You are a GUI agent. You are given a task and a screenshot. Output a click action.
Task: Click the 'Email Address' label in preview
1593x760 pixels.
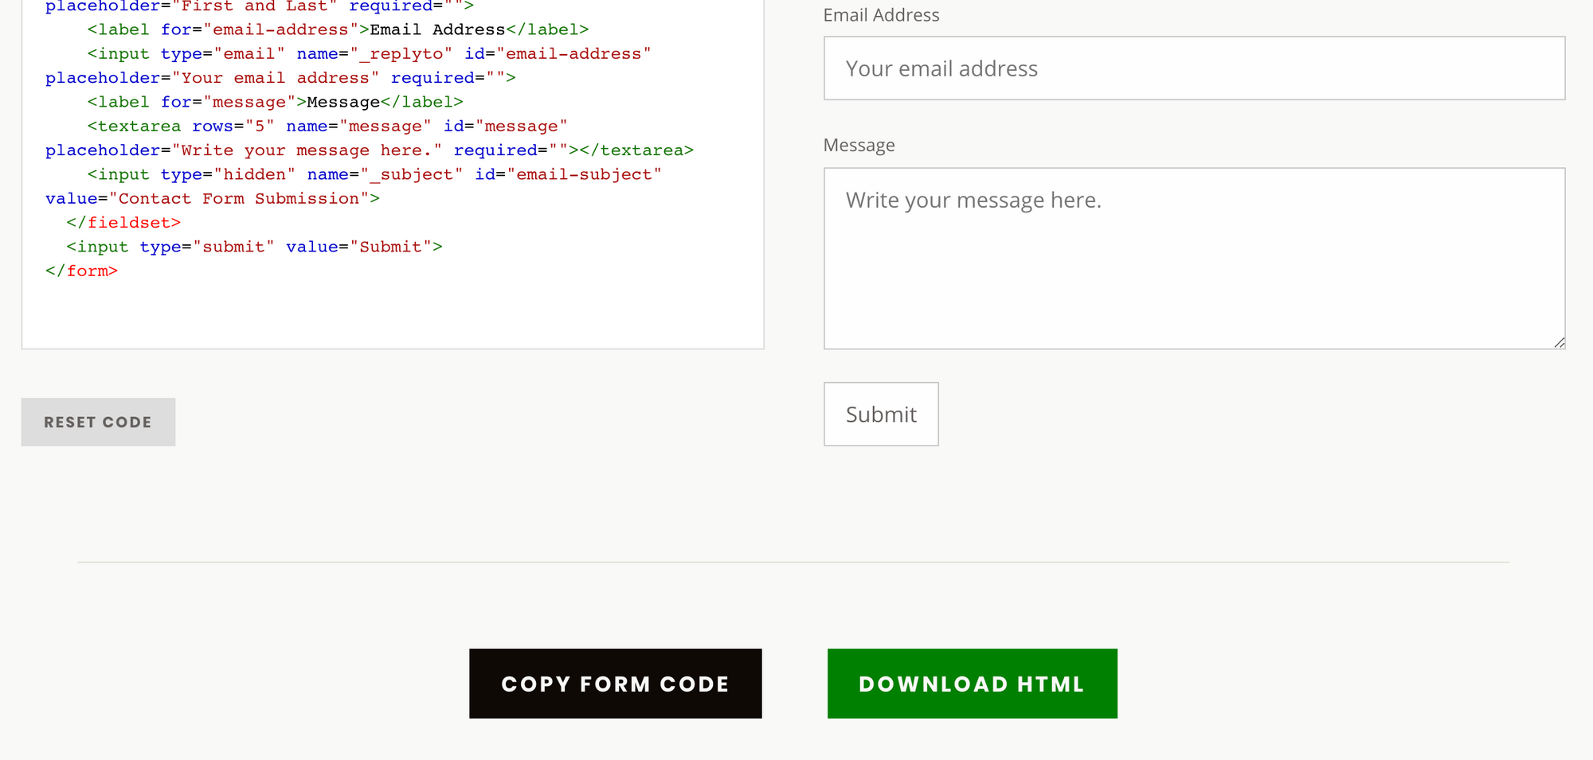881,15
